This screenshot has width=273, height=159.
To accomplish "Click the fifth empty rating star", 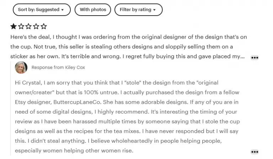I will point(43,26).
